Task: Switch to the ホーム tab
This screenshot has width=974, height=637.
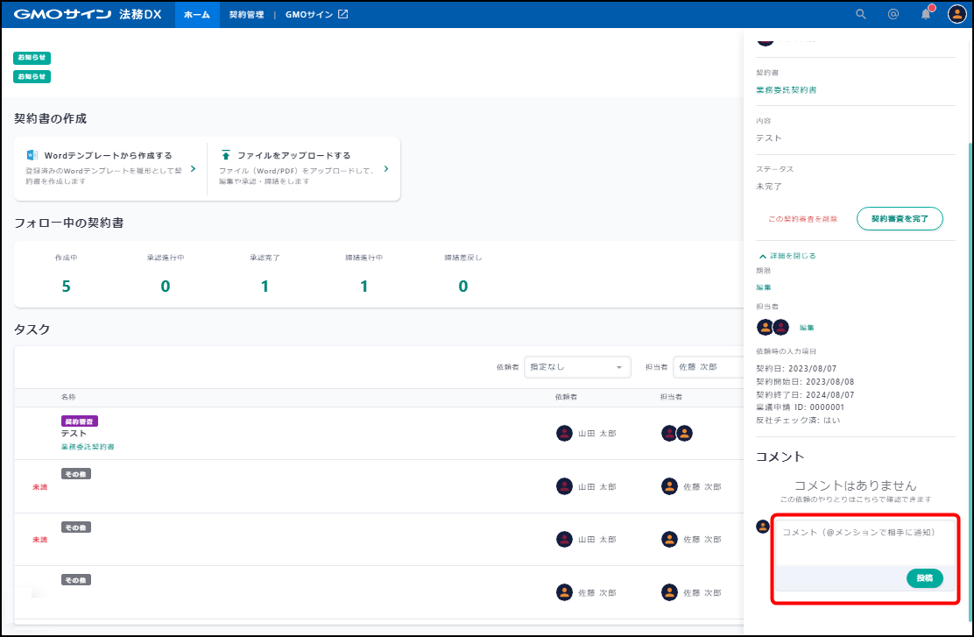Action: click(197, 15)
